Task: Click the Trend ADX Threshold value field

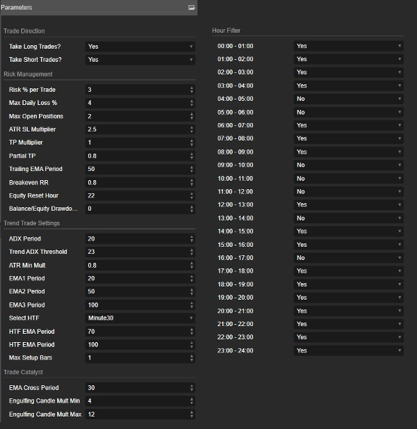Action: click(x=140, y=252)
